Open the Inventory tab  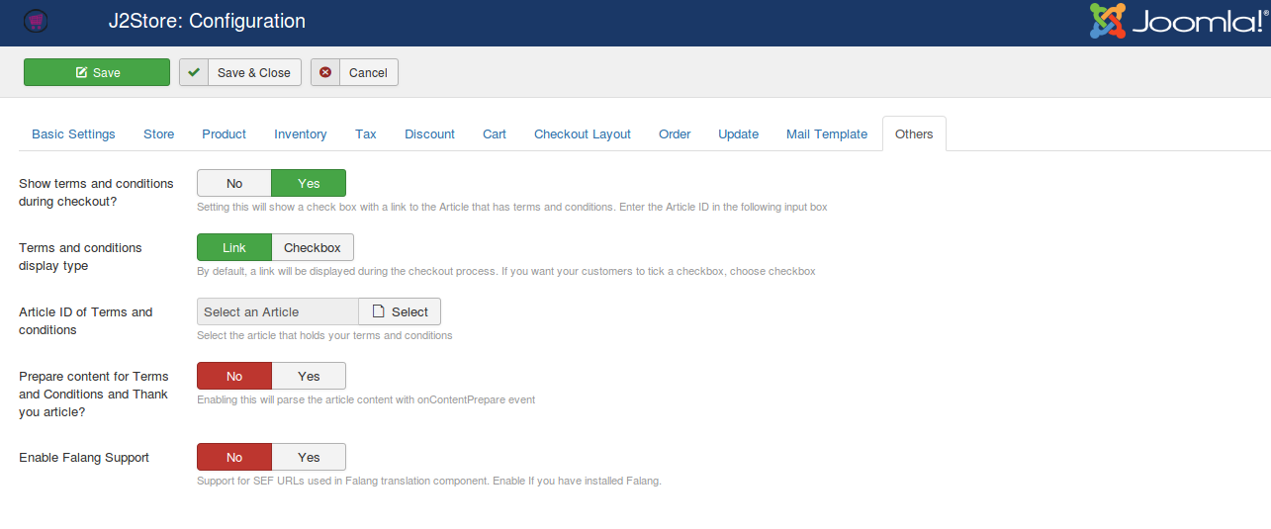[x=300, y=134]
